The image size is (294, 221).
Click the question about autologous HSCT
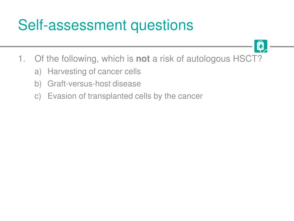click(148, 59)
